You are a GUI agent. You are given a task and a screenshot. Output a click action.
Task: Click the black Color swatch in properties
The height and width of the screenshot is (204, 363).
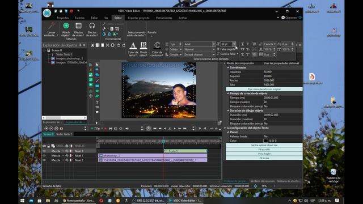click(265, 141)
